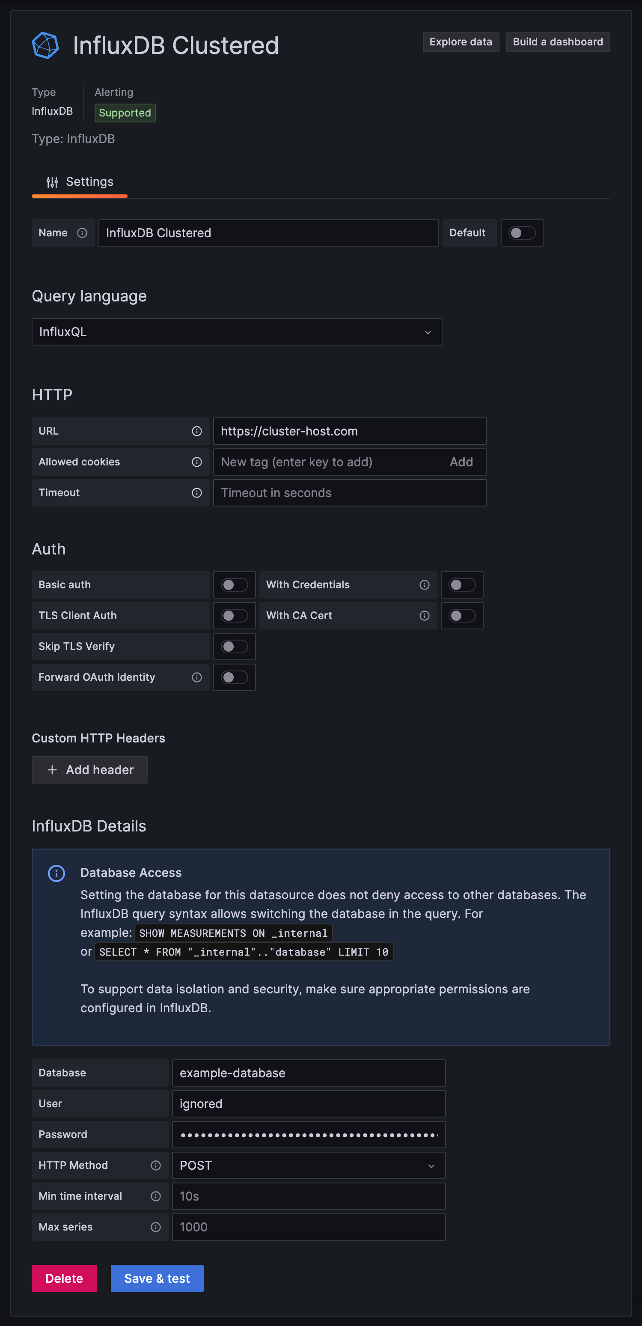Click the With Credentials info icon
642x1326 pixels.
click(x=425, y=585)
